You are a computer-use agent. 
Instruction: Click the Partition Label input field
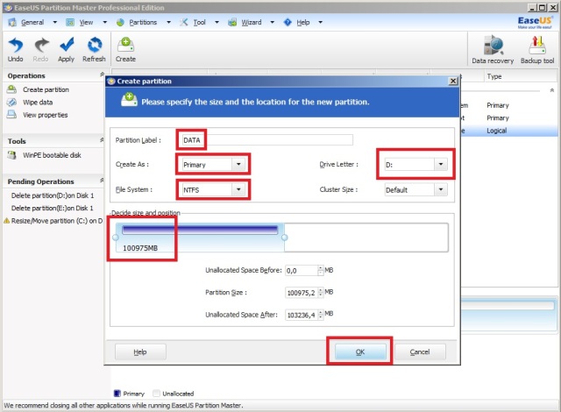pyautogui.click(x=266, y=140)
